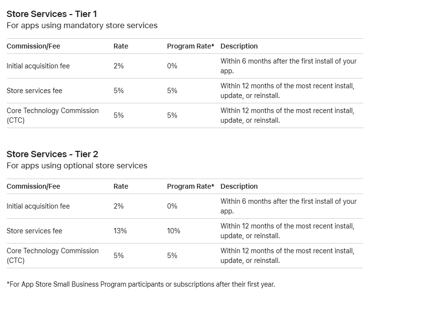Click Tier 2 "Description" column header
Image resolution: width=421 pixels, height=309 pixels.
pos(239,186)
